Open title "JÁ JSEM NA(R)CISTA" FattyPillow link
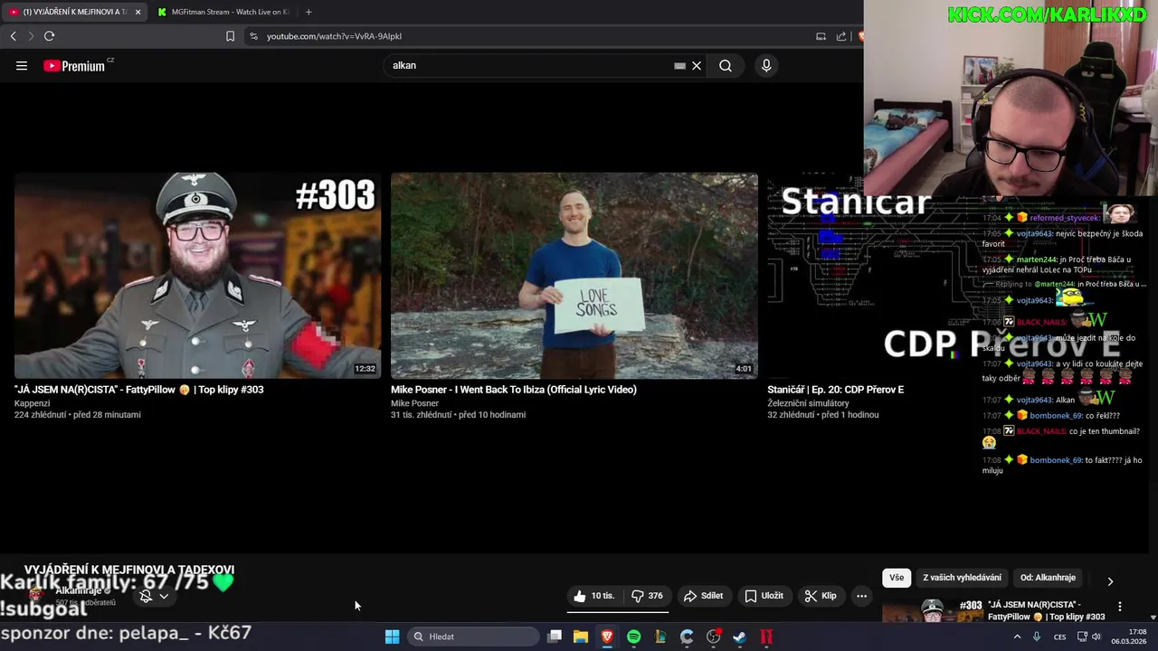 tap(138, 390)
